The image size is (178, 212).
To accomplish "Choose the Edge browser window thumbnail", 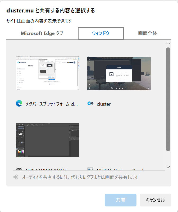I will coord(48,73).
